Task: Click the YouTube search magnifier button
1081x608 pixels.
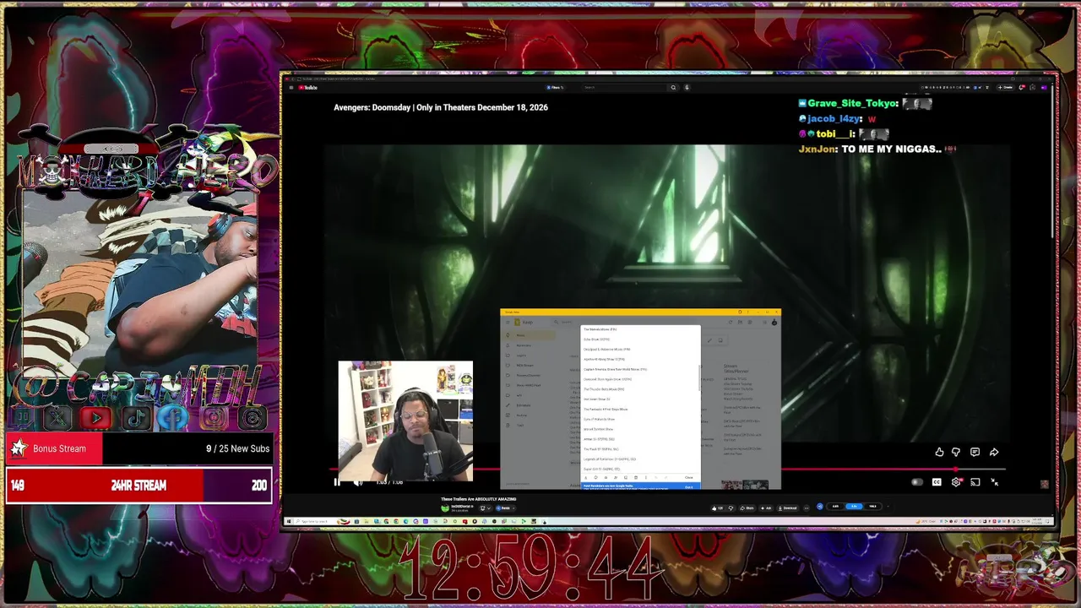Action: [673, 87]
